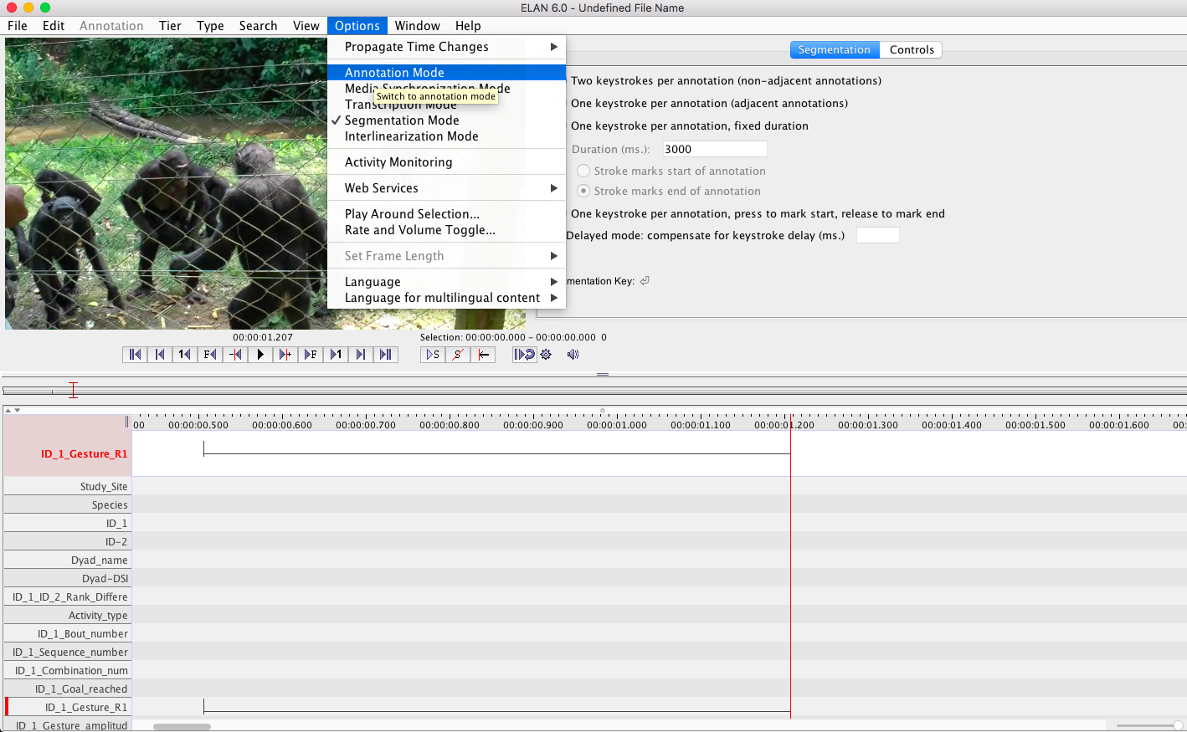The height and width of the screenshot is (732, 1187).
Task: Go to beginning of media button
Action: 135,355
